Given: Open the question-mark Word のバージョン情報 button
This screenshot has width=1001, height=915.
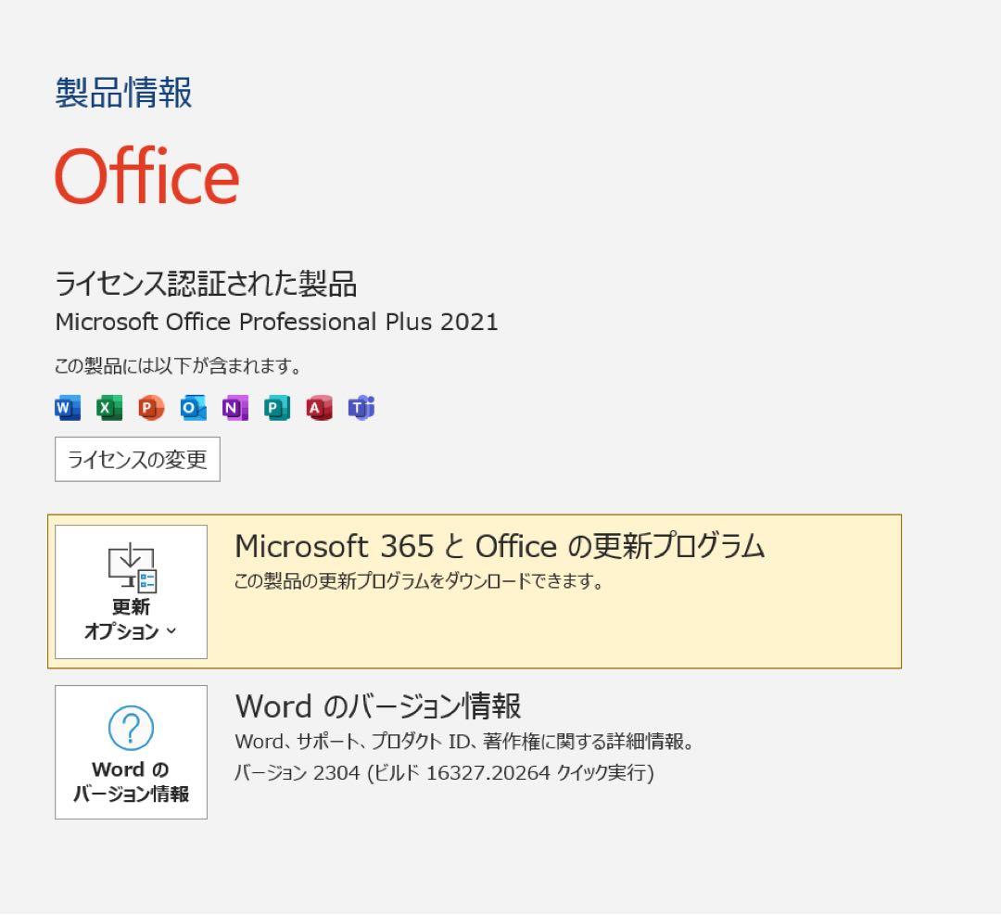Looking at the screenshot, I should (x=131, y=752).
